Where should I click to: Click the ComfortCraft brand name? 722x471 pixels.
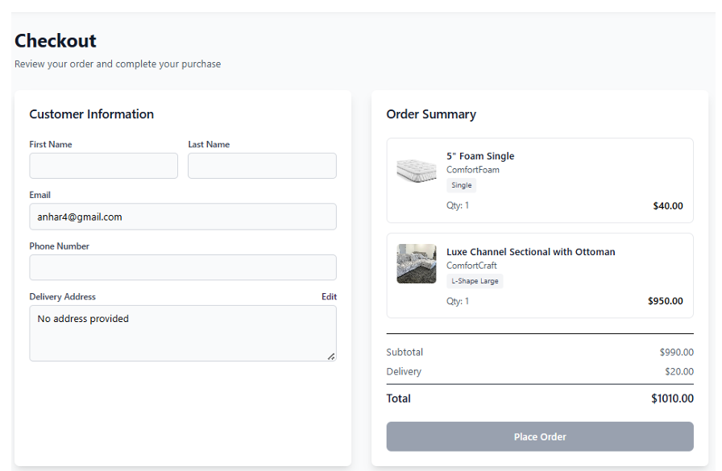471,266
